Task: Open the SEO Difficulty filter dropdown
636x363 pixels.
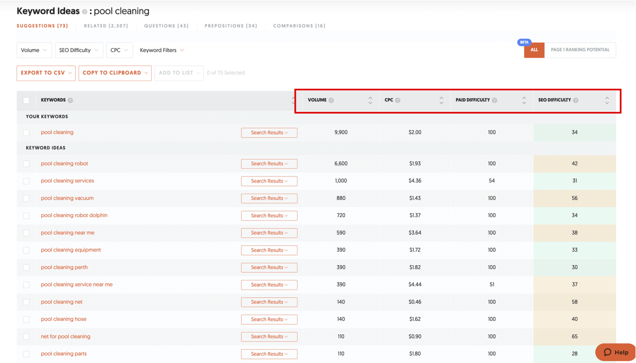Action: pos(79,50)
